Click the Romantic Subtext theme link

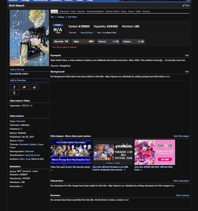[x=28, y=144]
